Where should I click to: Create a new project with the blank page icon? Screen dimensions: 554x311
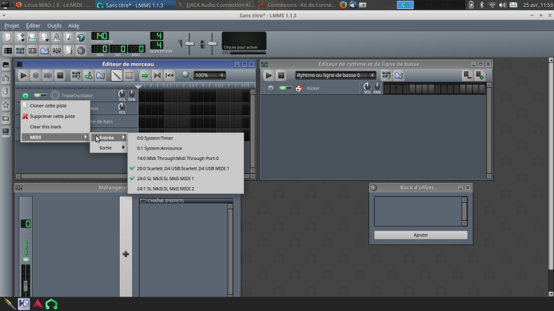[x=8, y=37]
